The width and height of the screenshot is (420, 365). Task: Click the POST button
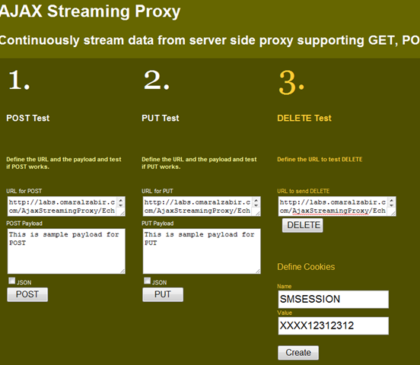[x=27, y=294]
